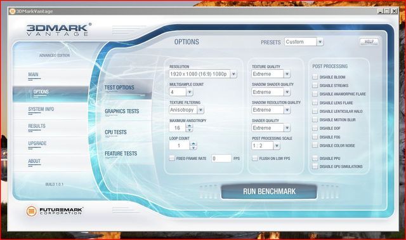
Task: Go to the Results section
Action: [37, 126]
